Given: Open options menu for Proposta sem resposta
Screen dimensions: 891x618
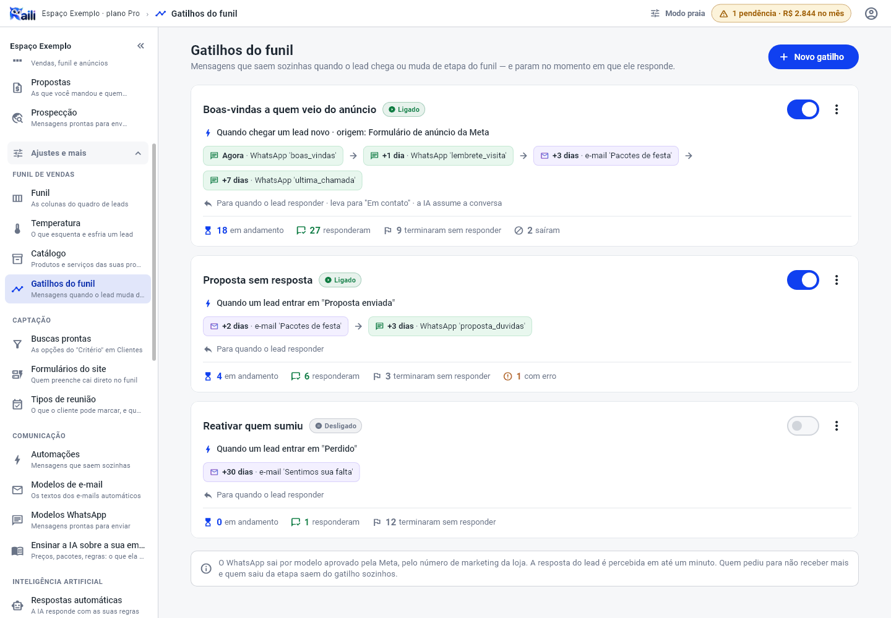Looking at the screenshot, I should click(837, 280).
